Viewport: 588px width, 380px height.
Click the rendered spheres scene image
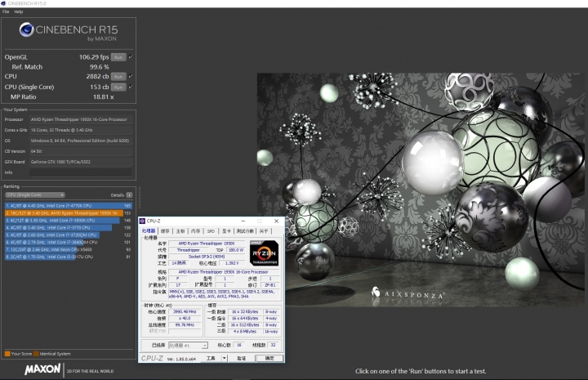tap(420, 190)
